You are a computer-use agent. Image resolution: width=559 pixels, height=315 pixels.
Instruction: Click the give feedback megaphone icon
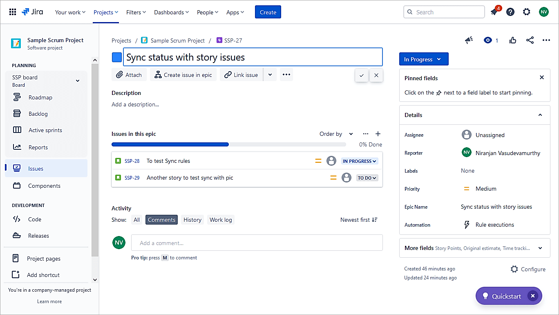click(x=469, y=40)
